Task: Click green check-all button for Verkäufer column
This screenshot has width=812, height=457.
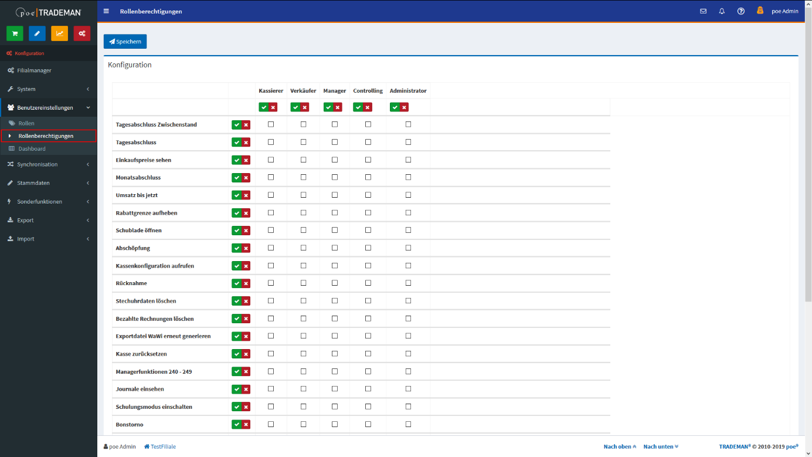Action: pyautogui.click(x=295, y=107)
